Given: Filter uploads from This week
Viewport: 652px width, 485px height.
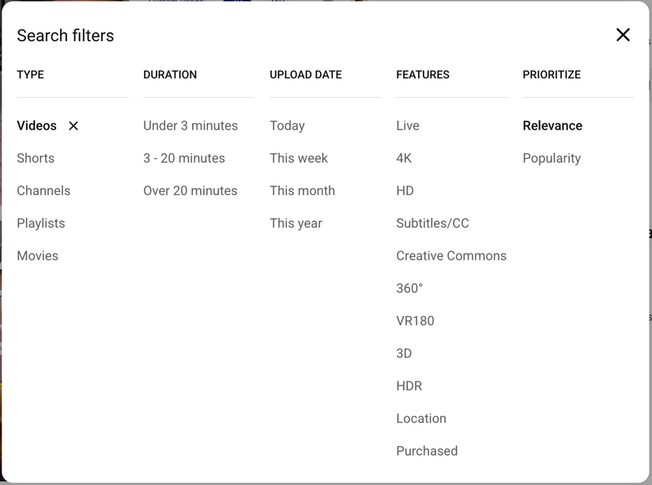Looking at the screenshot, I should pyautogui.click(x=299, y=158).
